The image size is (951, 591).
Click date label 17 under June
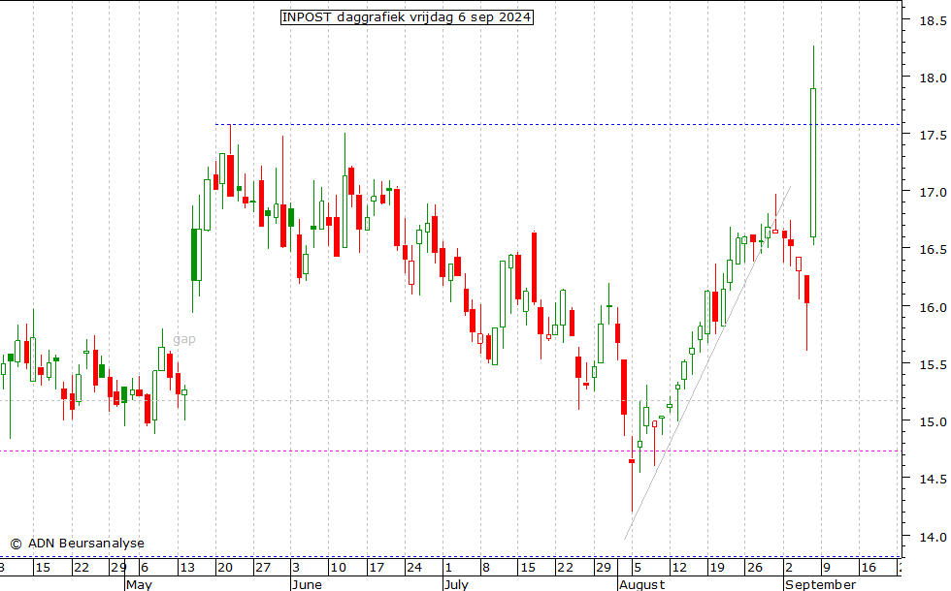pos(377,568)
